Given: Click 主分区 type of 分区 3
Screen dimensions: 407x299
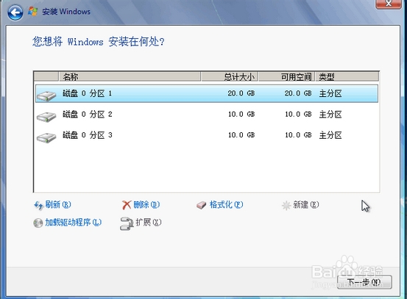Looking at the screenshot, I should click(330, 135).
